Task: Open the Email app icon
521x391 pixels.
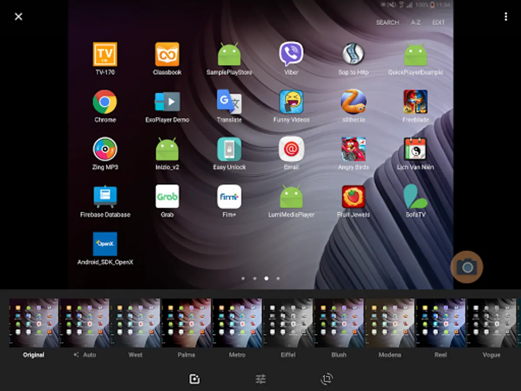Action: pos(291,149)
